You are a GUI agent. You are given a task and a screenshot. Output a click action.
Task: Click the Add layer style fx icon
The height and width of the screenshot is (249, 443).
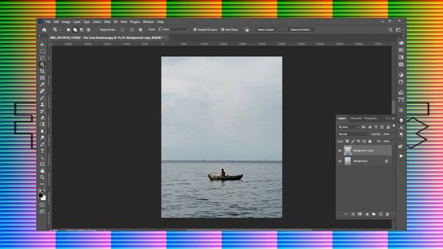tap(353, 214)
